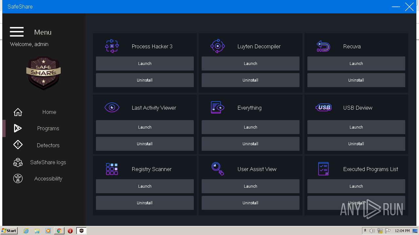This screenshot has width=419, height=235.
Task: Click the "Executed Programs List" title text
Action: tap(371, 169)
